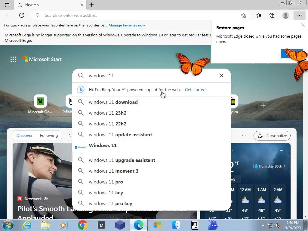Add this page to favorites star-plus icon

(243, 15)
